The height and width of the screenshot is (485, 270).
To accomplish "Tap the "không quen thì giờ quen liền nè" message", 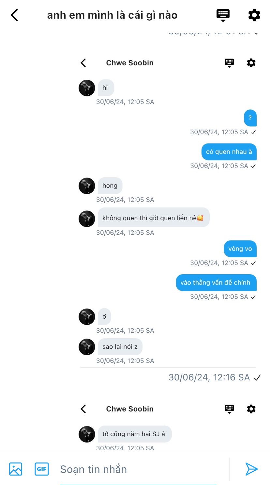I will pos(154,218).
